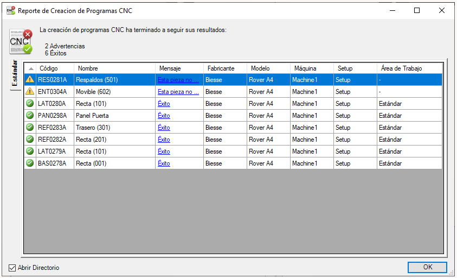Minimize the report dialog window
The height and width of the screenshot is (278, 457).
(x=392, y=10)
